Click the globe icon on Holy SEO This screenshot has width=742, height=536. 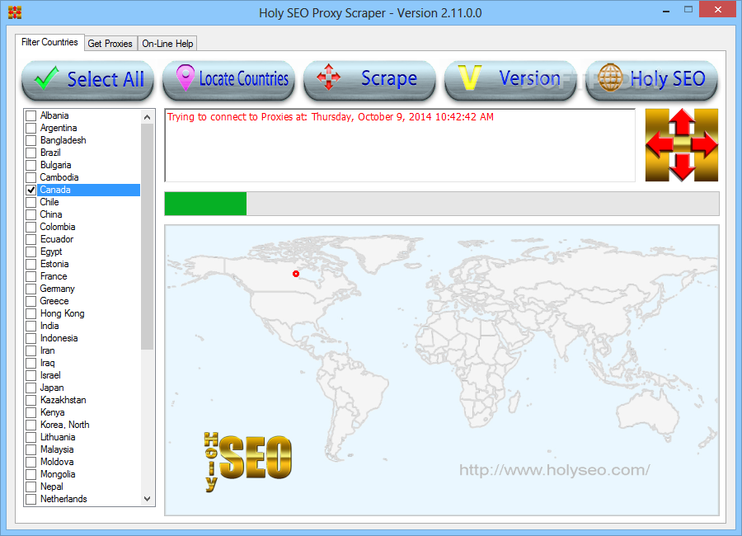pyautogui.click(x=610, y=78)
